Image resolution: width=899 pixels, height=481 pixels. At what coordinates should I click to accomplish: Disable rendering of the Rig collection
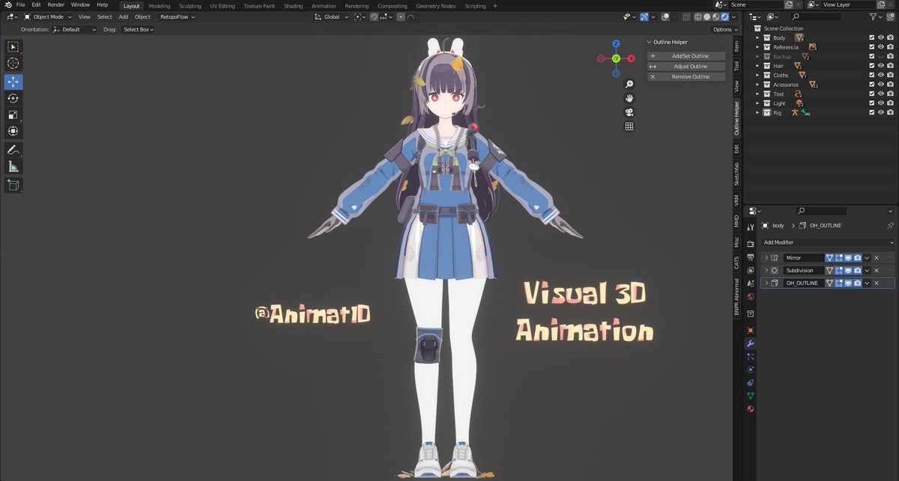click(890, 112)
